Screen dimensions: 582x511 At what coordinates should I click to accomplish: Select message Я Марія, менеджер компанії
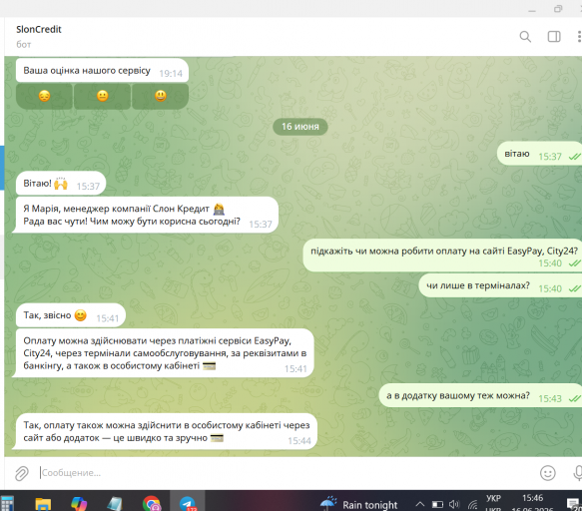click(x=147, y=215)
